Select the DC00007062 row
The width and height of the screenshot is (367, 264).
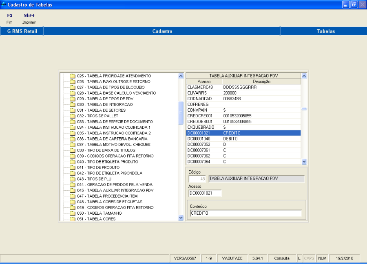243,156
